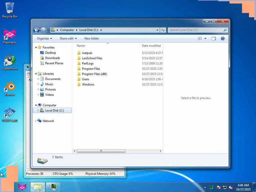Expand the Documents library node
The width and height of the screenshot is (256, 192).
(38, 79)
